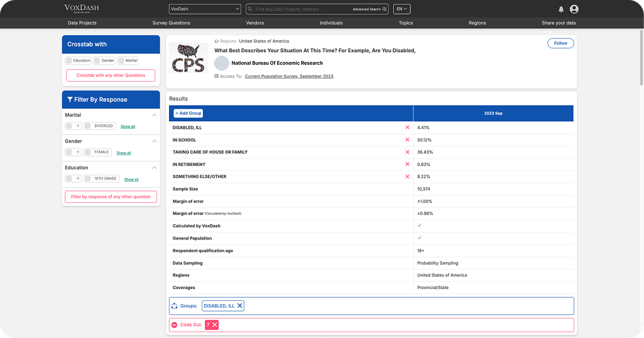Click the page vertical scrollbar
644x338 pixels.
(x=641, y=58)
